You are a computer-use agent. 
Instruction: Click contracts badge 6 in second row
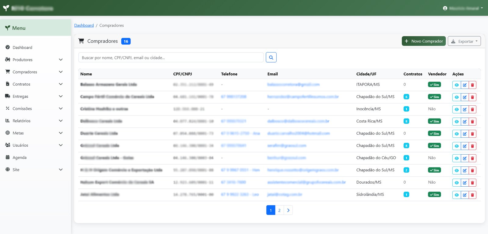click(406, 97)
